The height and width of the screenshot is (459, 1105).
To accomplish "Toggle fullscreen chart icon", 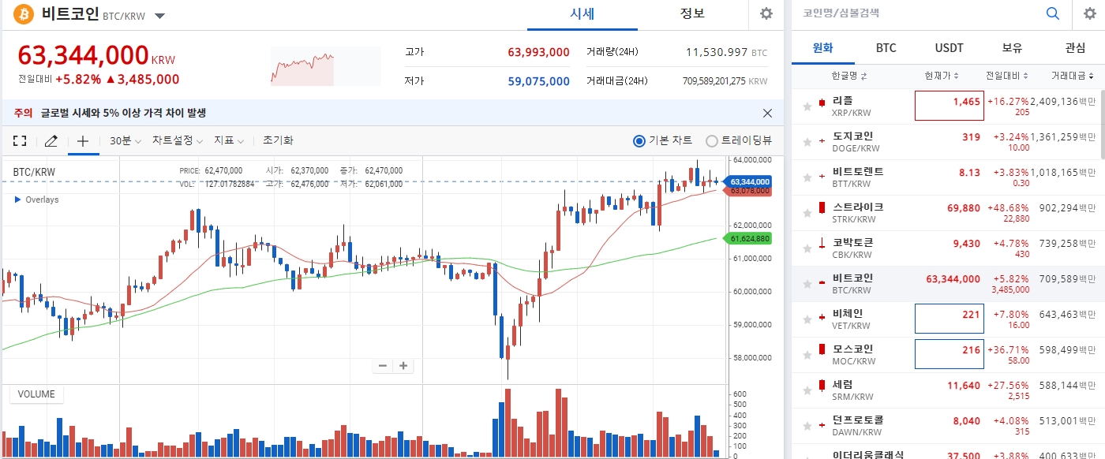I will (x=20, y=141).
